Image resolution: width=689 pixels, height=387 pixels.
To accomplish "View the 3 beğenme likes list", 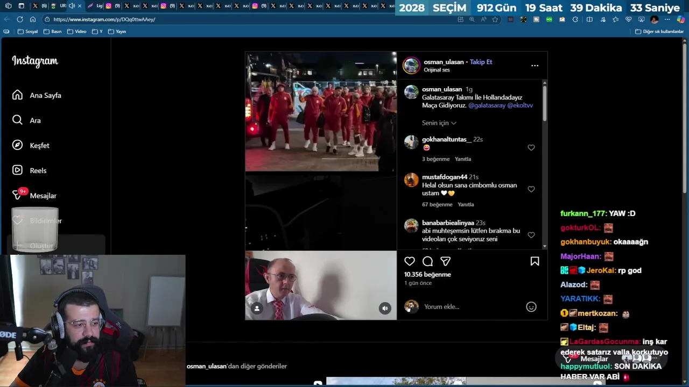I will point(435,159).
